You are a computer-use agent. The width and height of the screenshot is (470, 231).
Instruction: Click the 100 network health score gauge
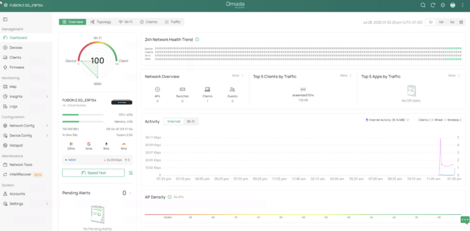point(98,61)
